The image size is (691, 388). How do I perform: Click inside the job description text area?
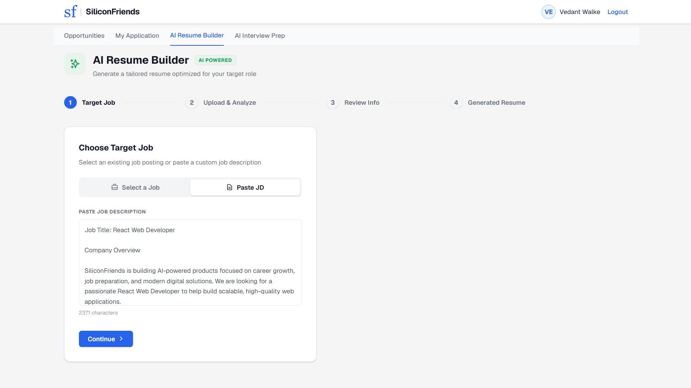190,262
